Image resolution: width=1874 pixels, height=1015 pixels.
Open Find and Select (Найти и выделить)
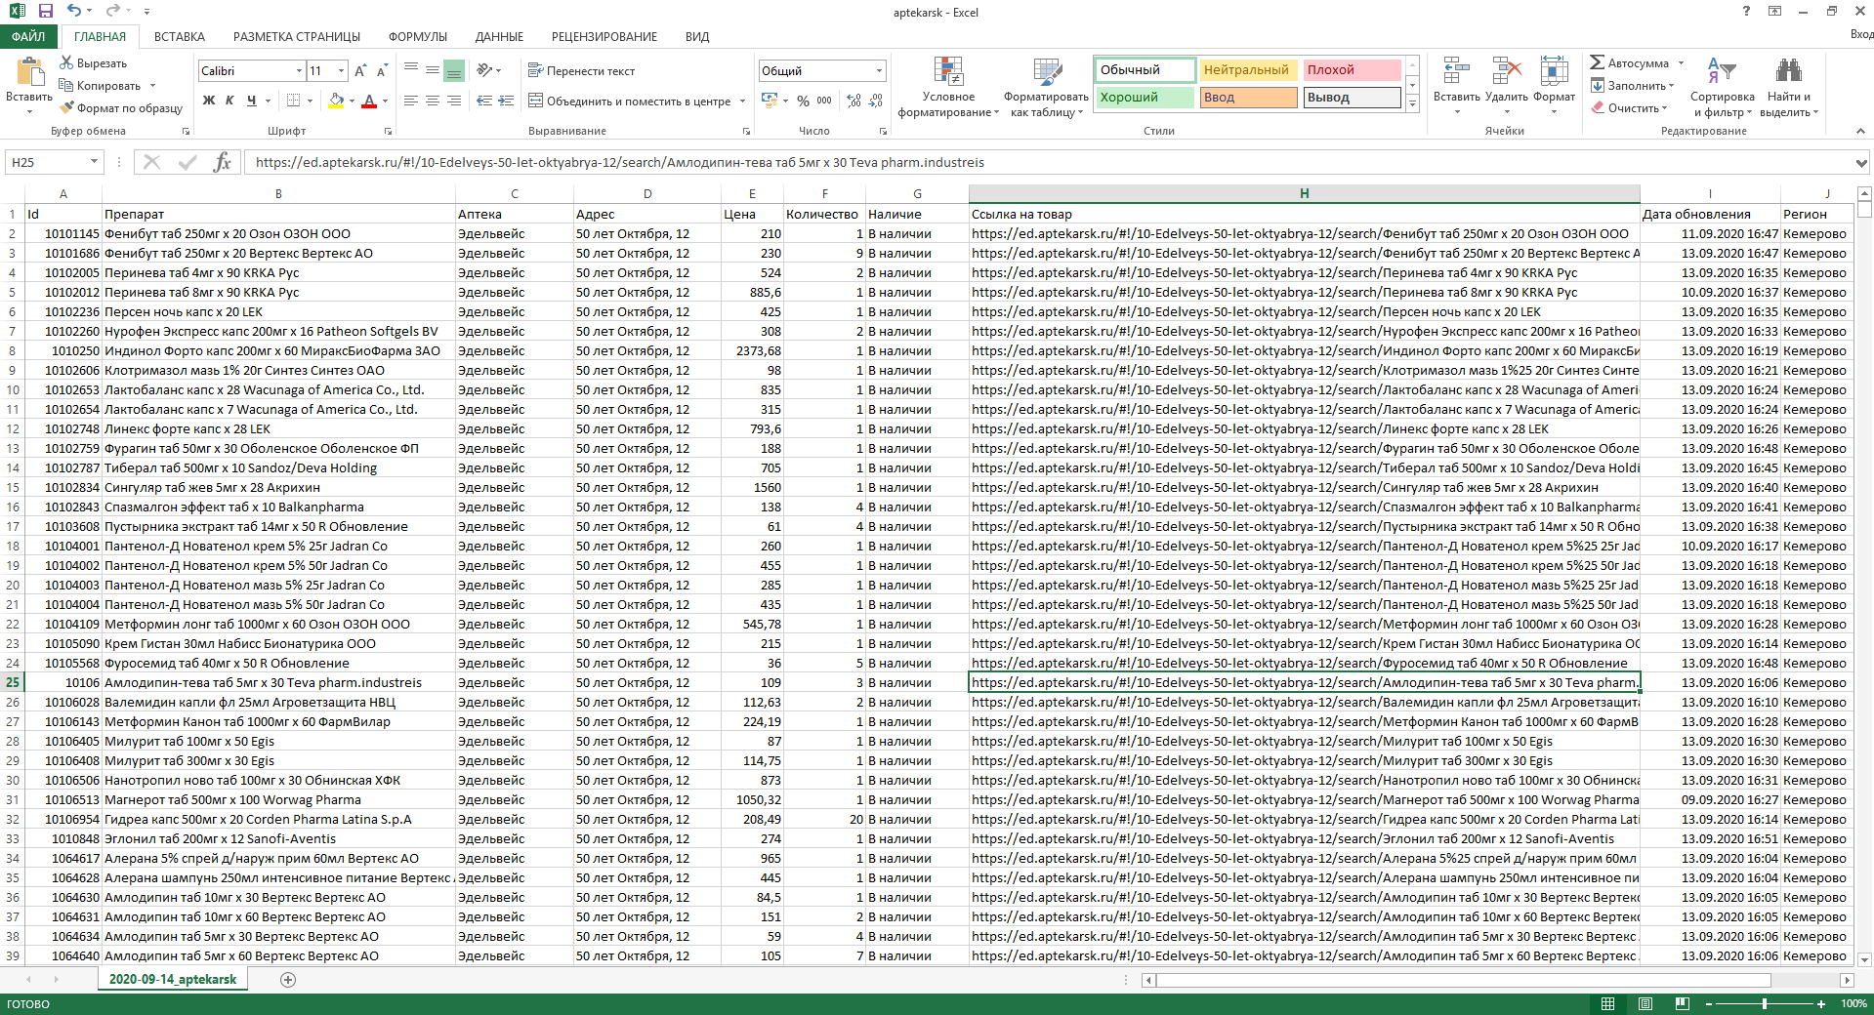click(x=1789, y=87)
